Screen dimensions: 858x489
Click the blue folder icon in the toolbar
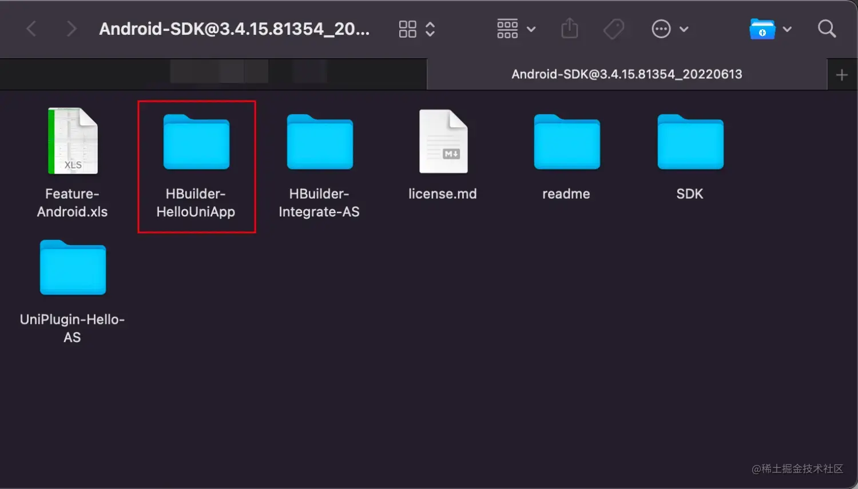pyautogui.click(x=761, y=30)
